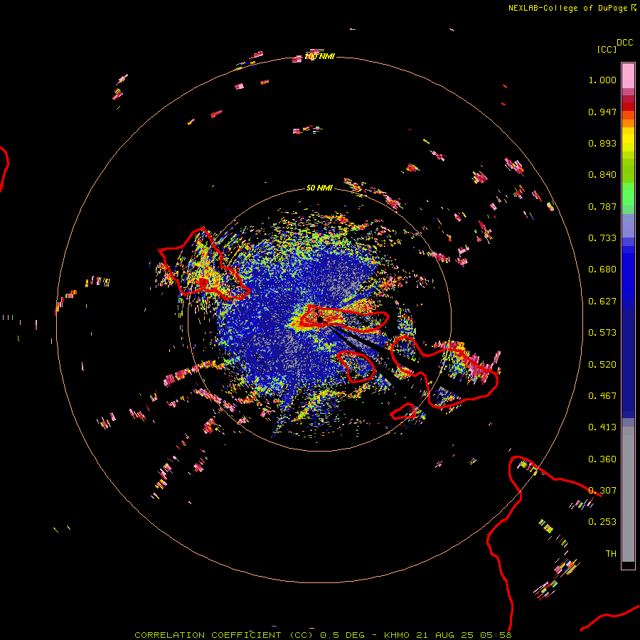Click the NEXLAB-College of DuPage header text

(x=567, y=8)
